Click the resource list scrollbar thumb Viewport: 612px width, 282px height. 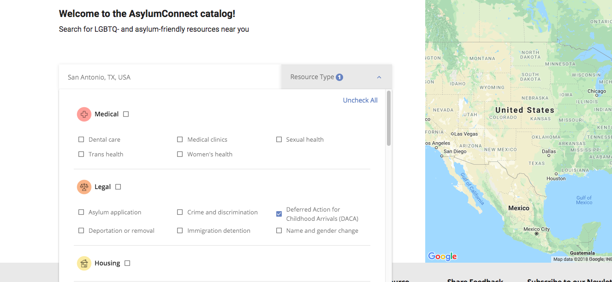389,118
